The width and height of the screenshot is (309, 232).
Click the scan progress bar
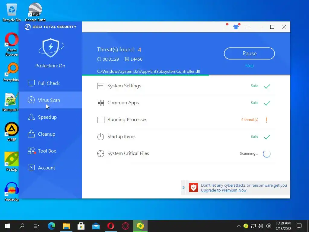tap(186, 75)
